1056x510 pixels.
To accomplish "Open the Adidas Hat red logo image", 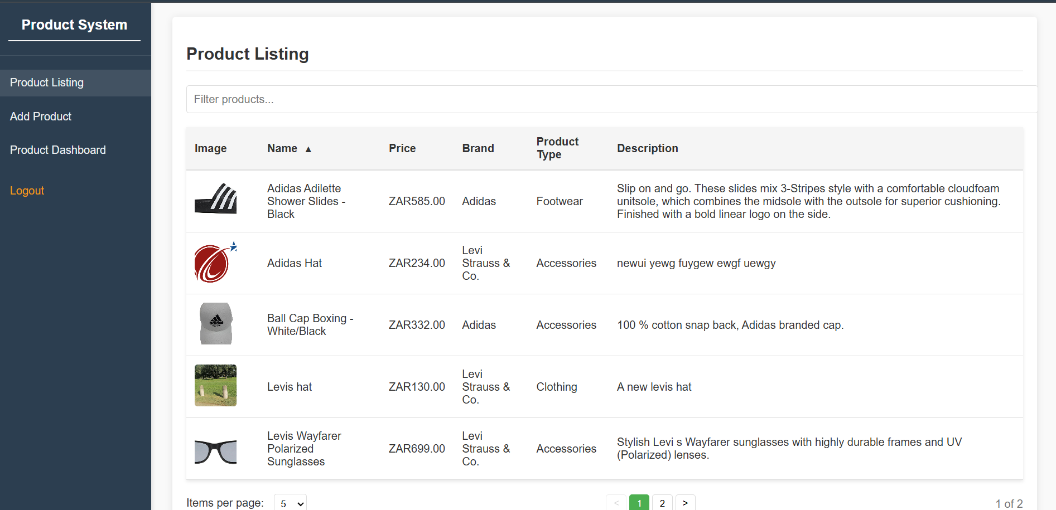I will (215, 262).
